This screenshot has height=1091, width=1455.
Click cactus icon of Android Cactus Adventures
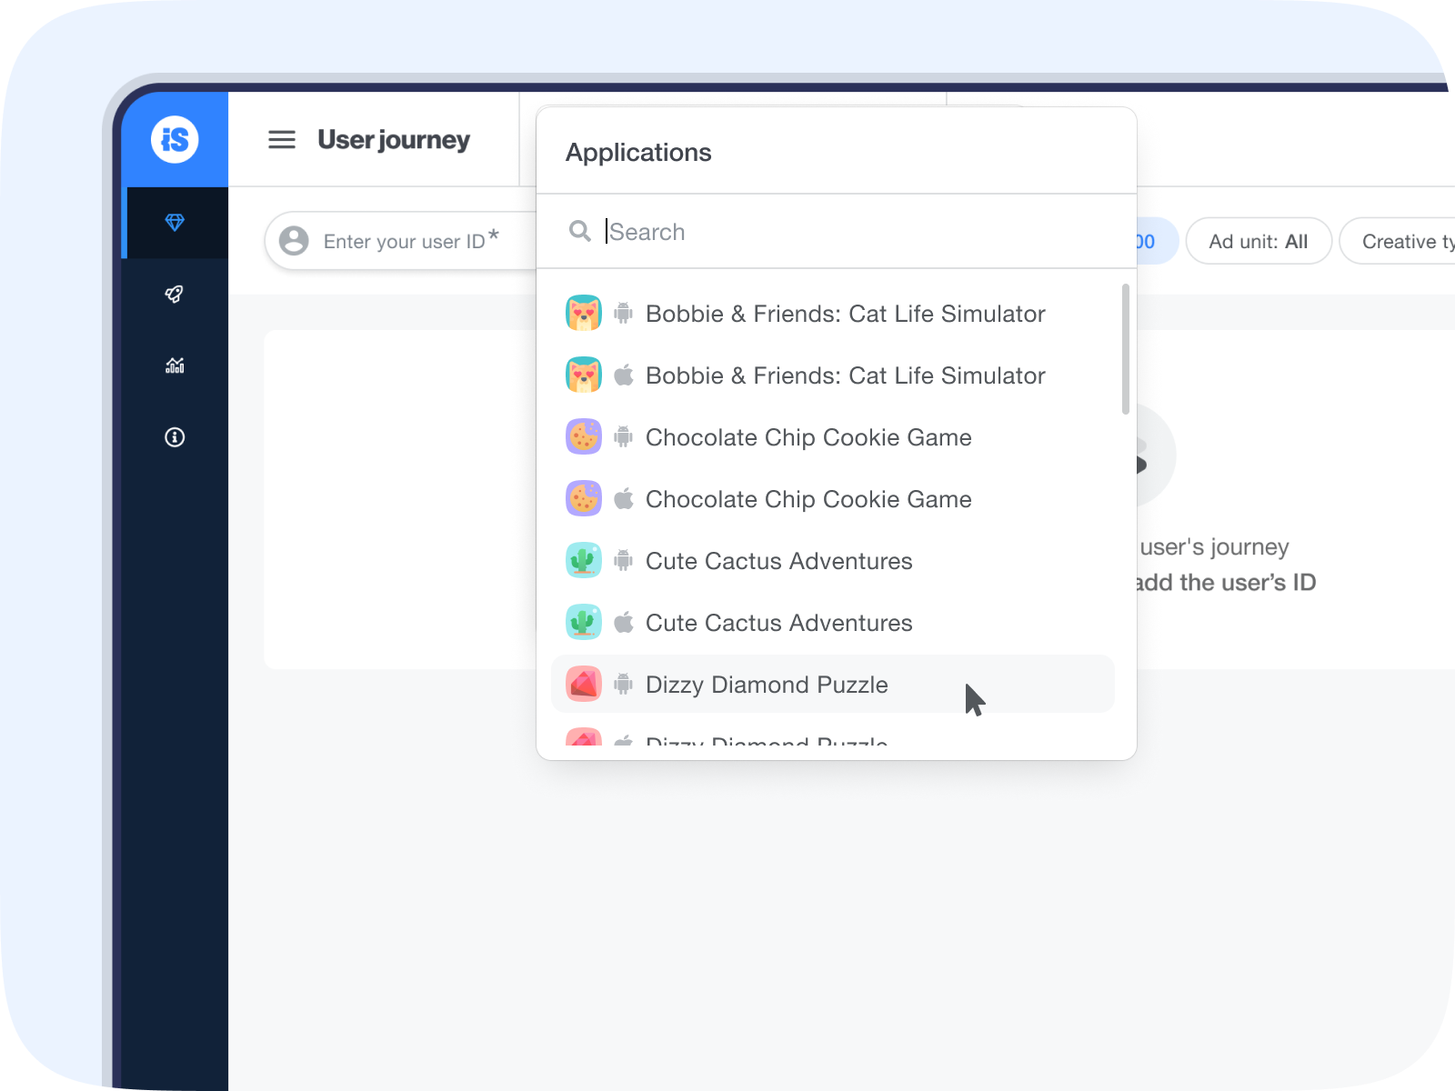[584, 560]
